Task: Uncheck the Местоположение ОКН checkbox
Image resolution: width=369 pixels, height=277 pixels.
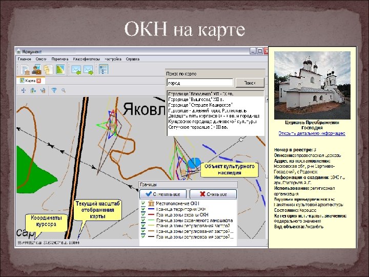Action: (x=143, y=203)
